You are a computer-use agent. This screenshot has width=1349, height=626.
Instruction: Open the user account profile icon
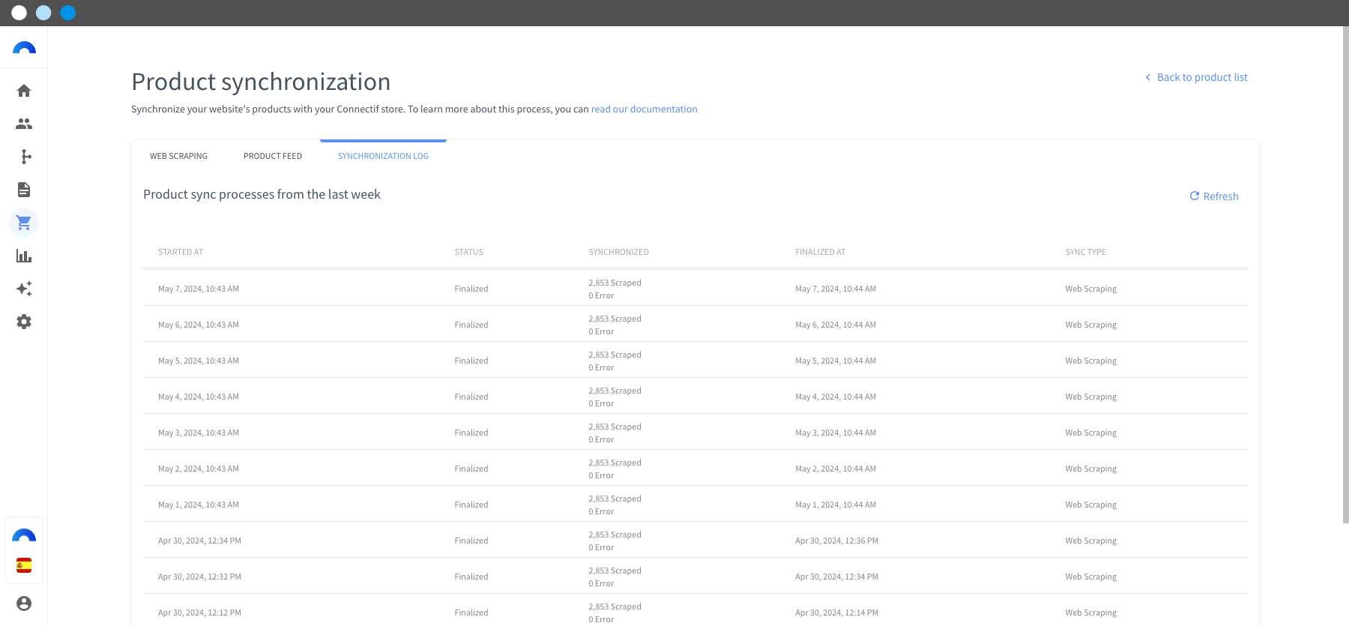click(x=24, y=604)
